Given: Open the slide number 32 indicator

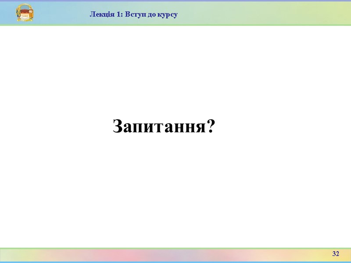Looking at the screenshot, I should pyautogui.click(x=336, y=253).
